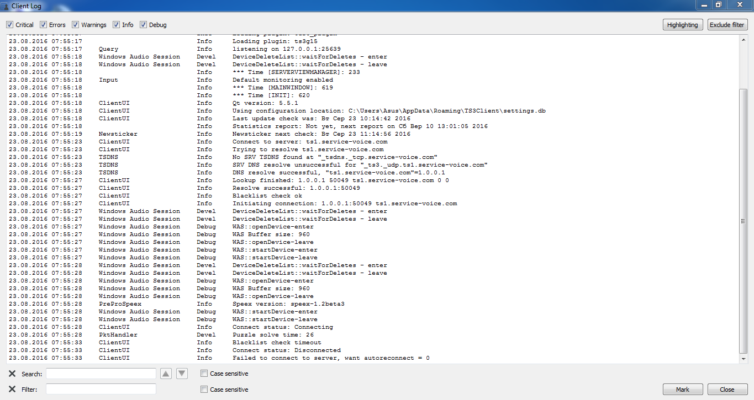Click the log scrollbar's top arrow
Viewport: 754px width, 400px height.
click(744, 38)
